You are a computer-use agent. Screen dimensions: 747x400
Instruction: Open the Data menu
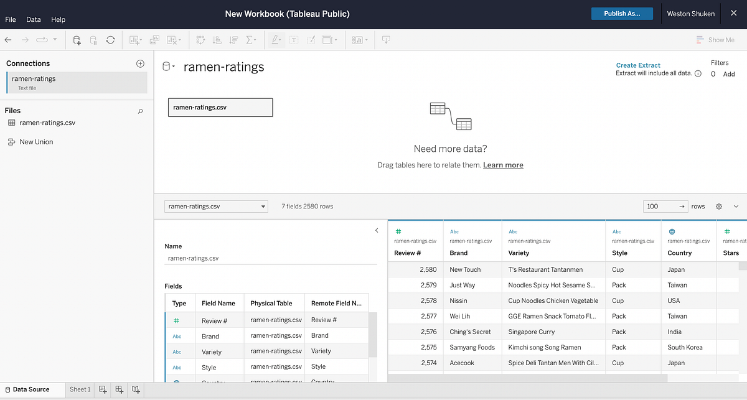pyautogui.click(x=33, y=19)
